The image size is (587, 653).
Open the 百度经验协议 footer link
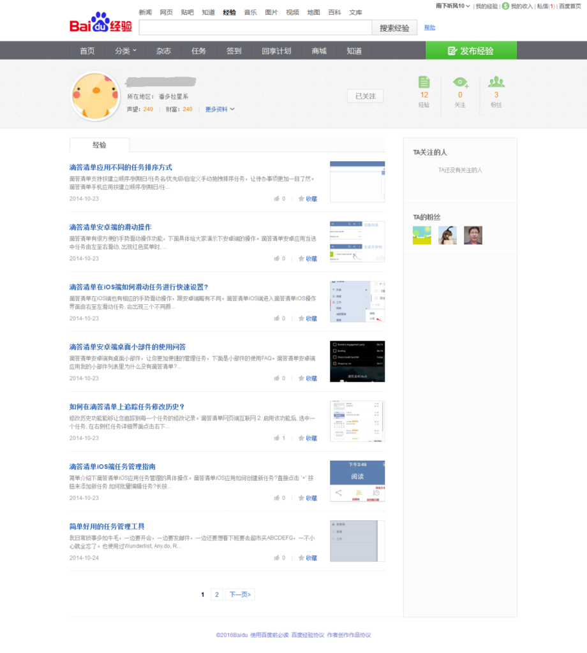point(308,635)
